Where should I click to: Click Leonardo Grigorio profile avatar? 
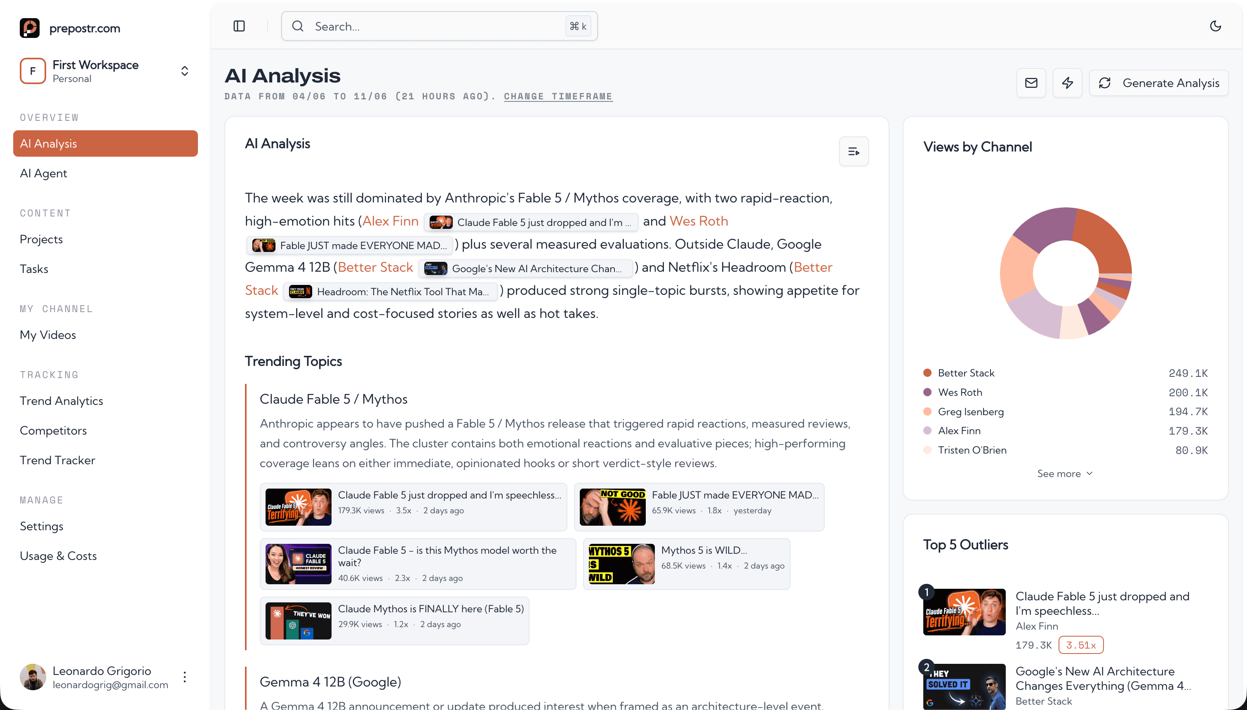(33, 677)
